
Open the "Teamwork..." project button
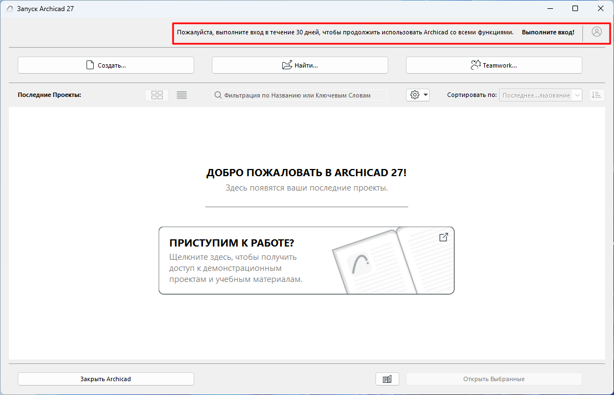(494, 65)
